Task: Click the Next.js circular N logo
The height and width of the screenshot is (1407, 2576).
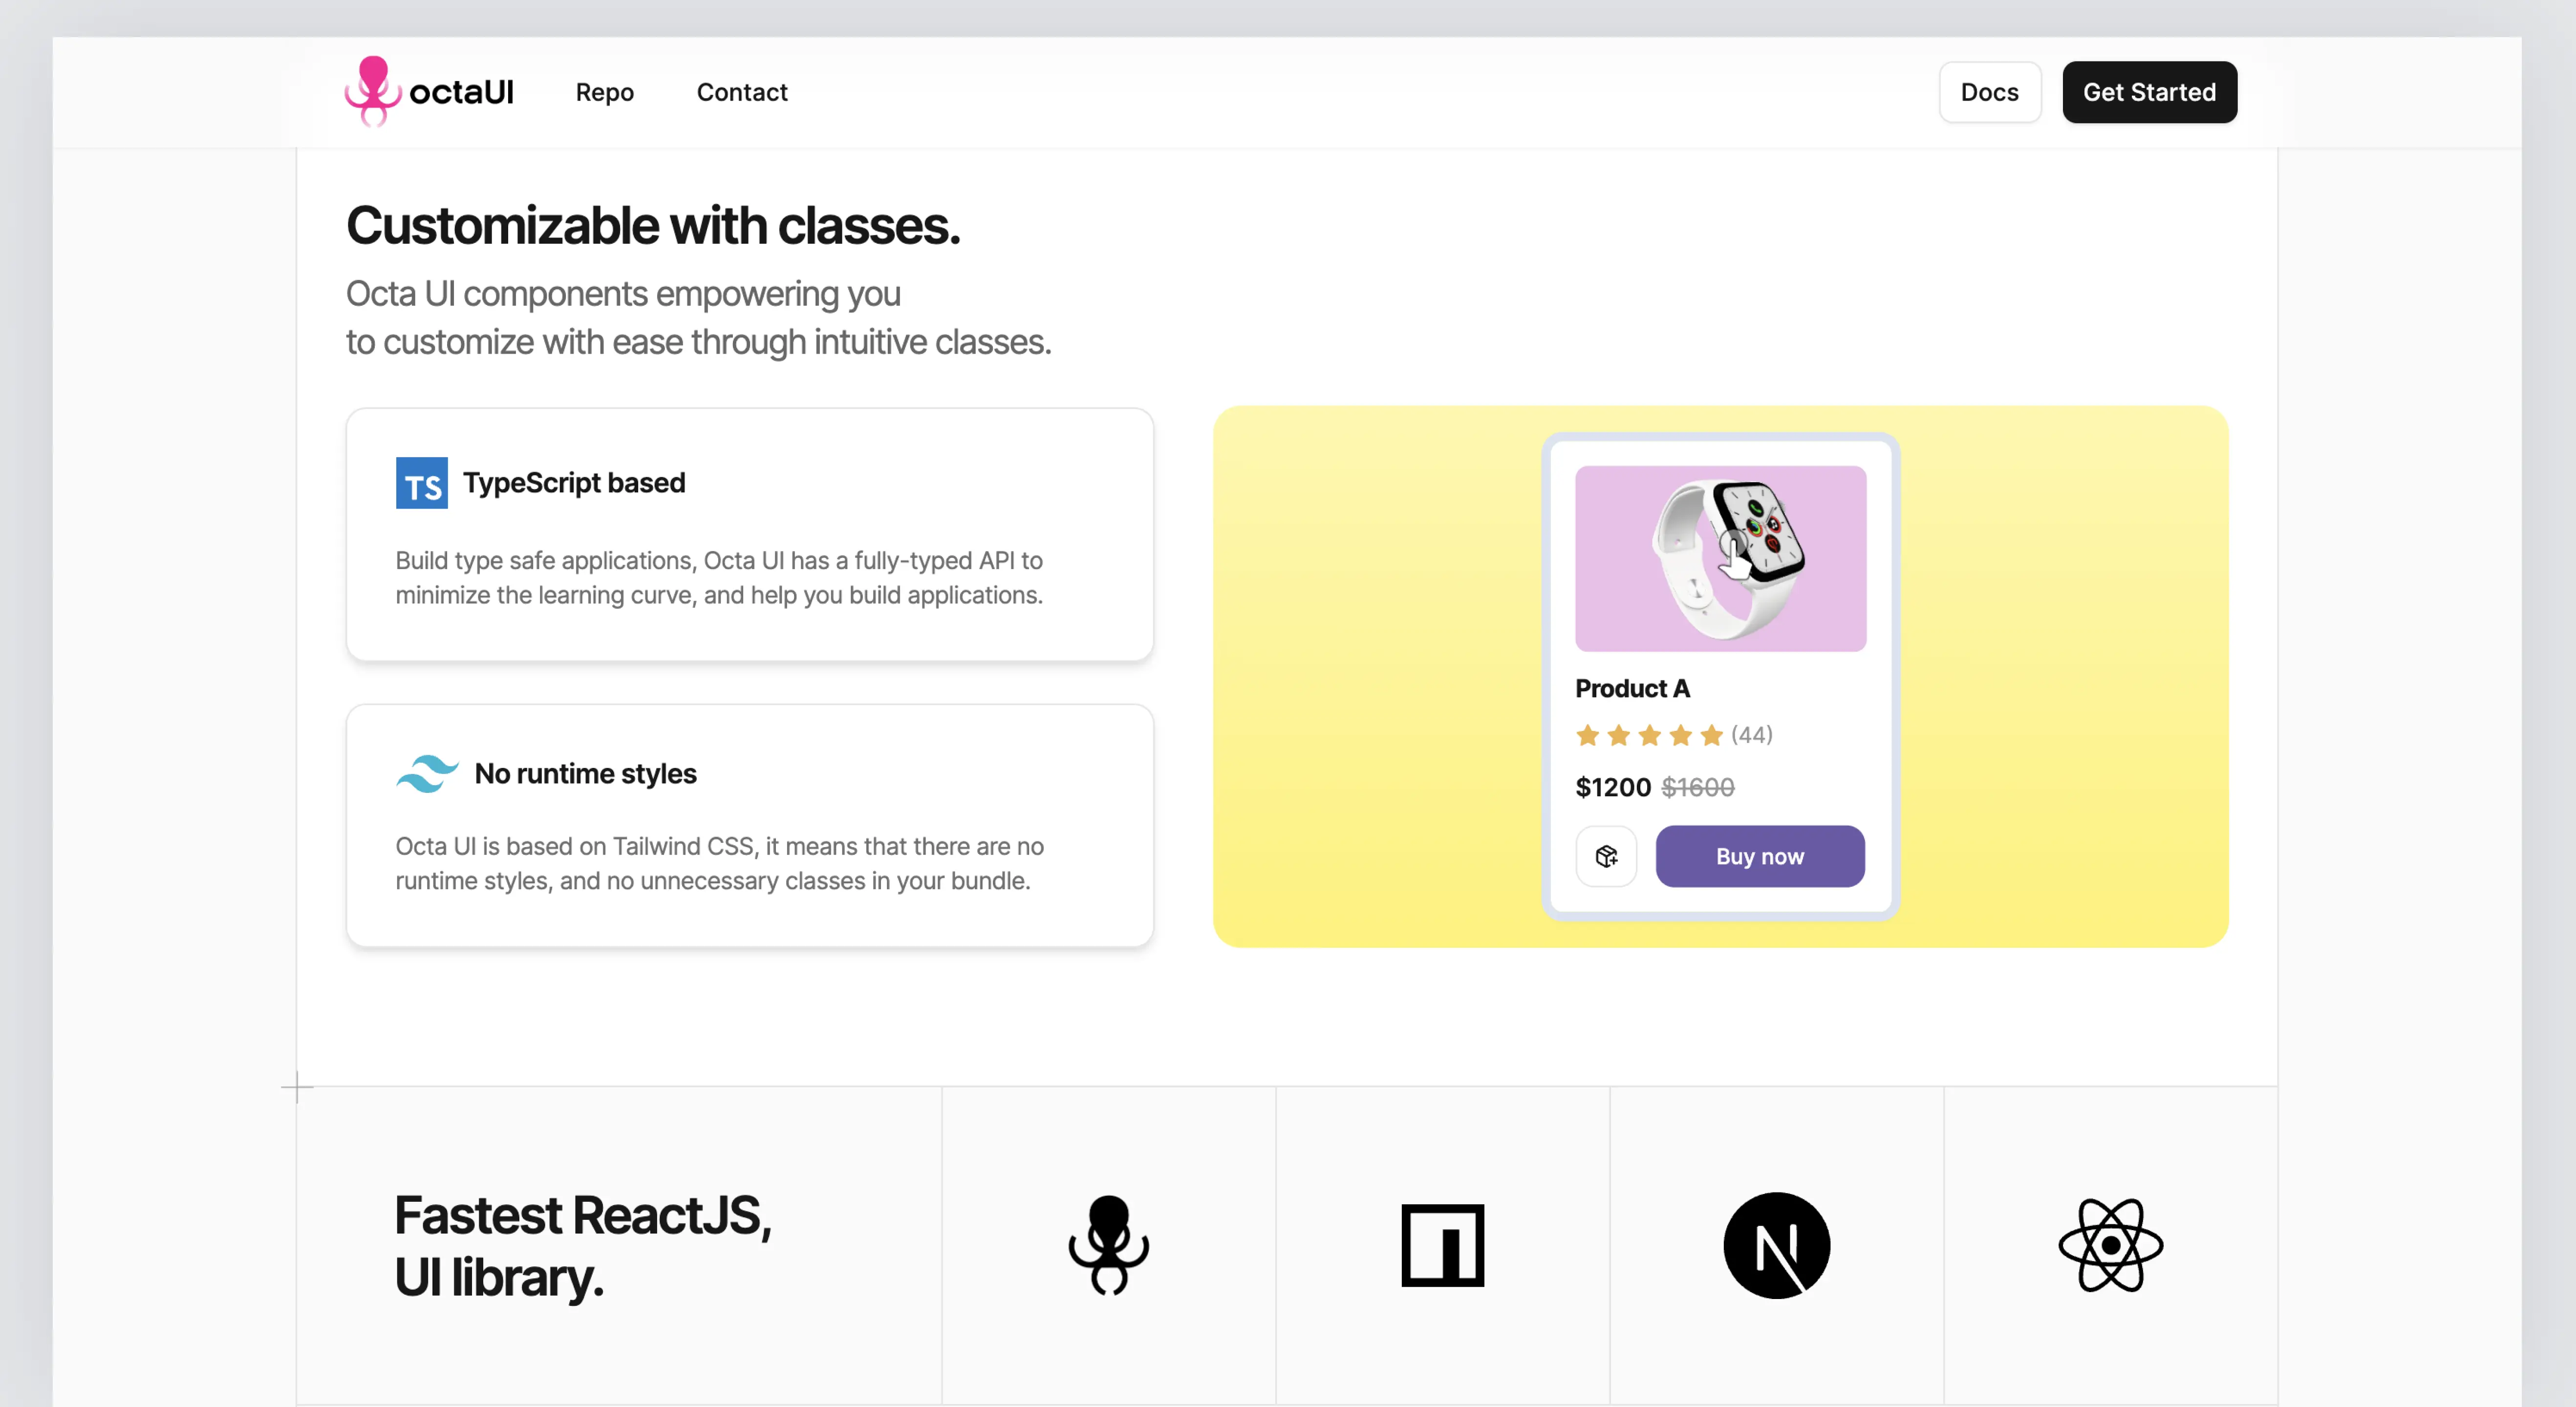Action: point(1776,1245)
